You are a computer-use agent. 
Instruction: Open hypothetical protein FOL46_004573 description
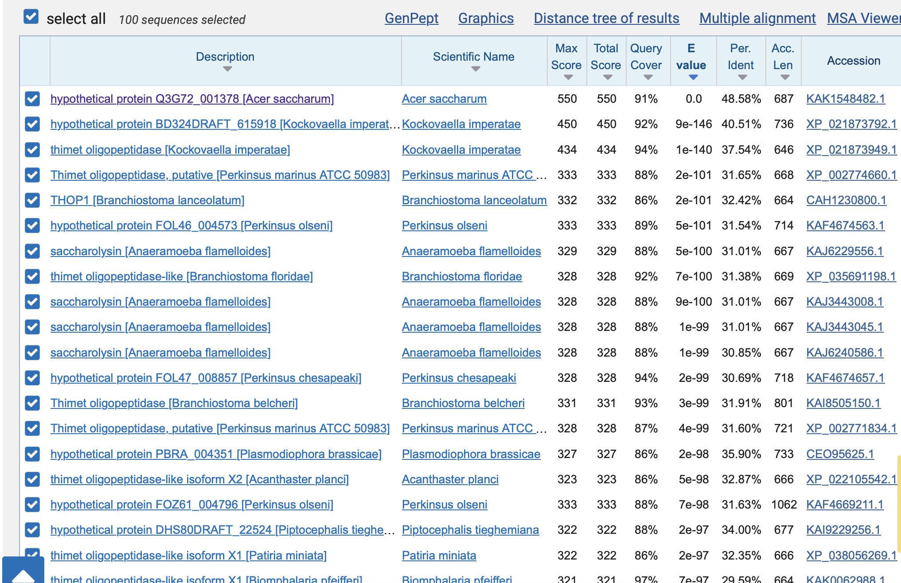(x=191, y=225)
